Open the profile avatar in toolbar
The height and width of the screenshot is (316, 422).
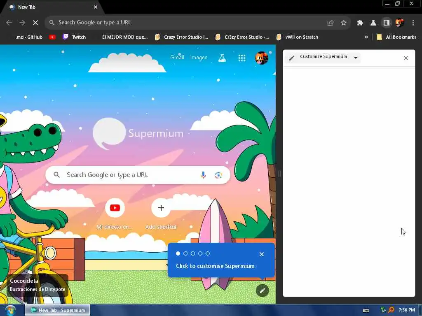[x=400, y=23]
